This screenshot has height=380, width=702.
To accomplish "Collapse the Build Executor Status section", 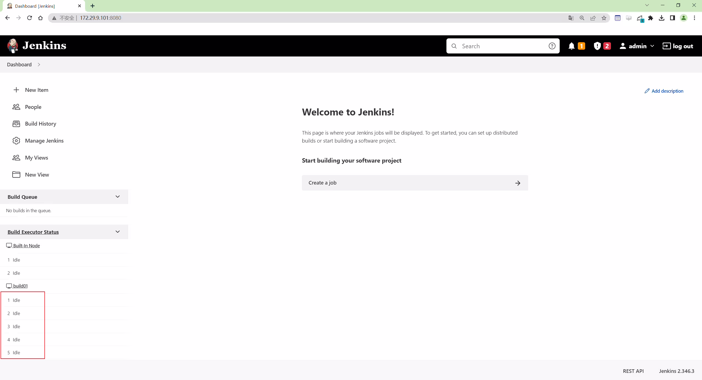I will click(118, 232).
